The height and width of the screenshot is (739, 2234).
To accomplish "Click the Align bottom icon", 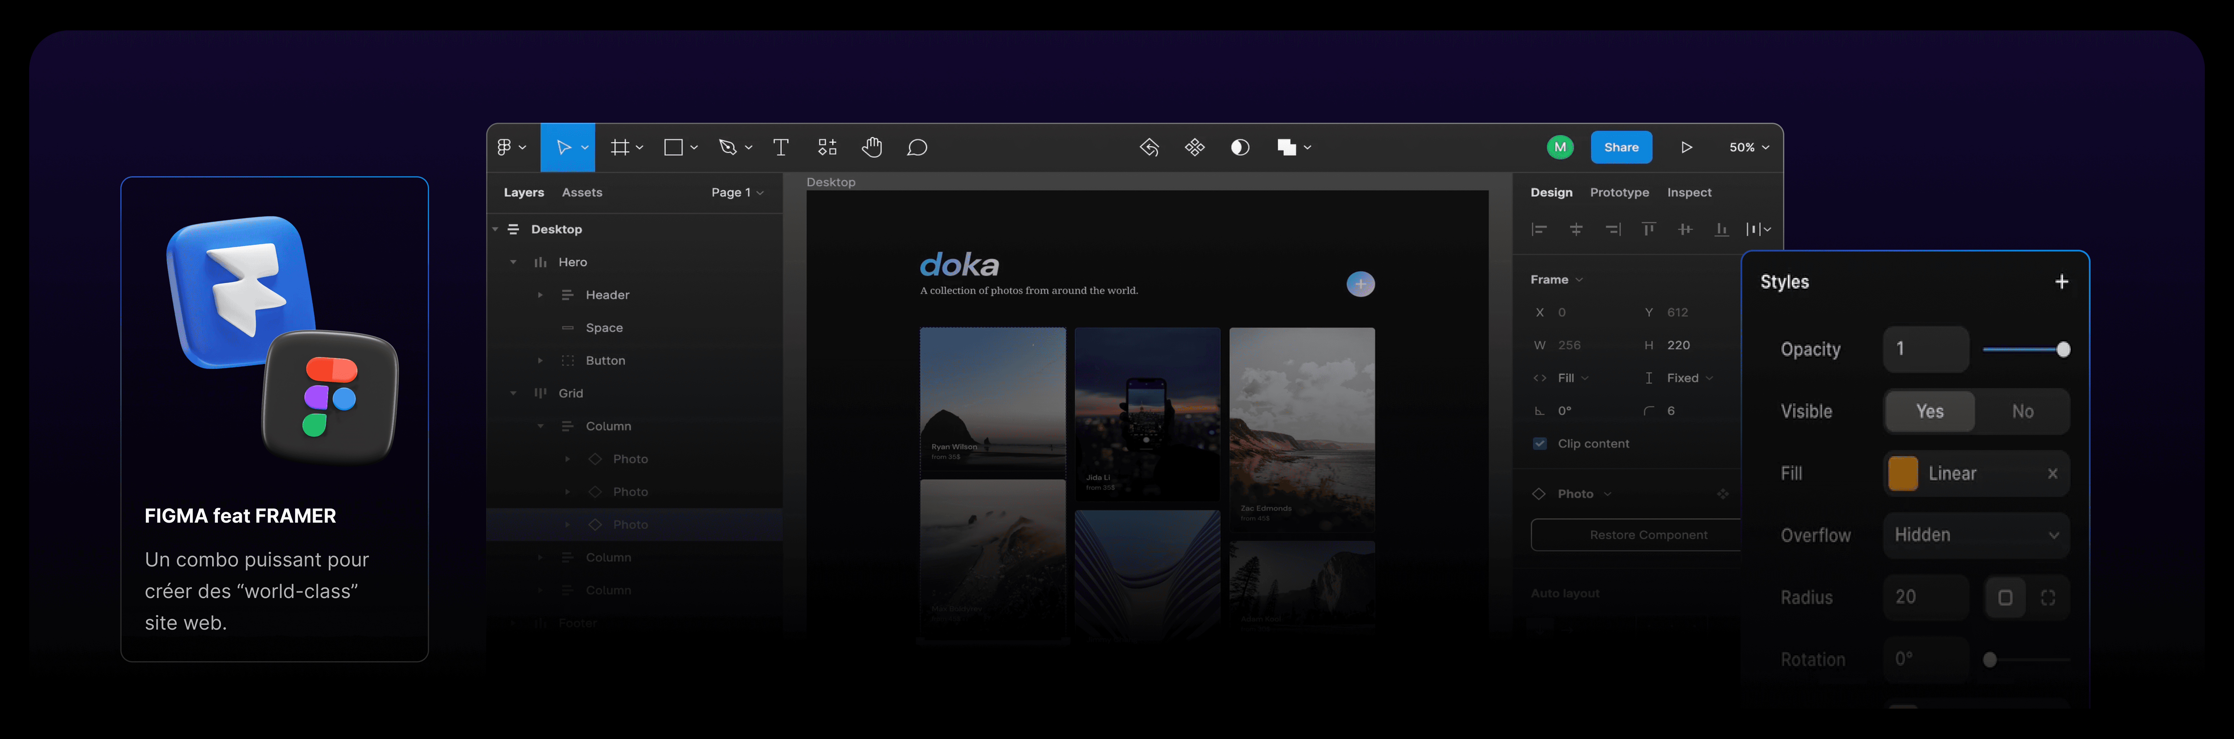I will coord(1721,229).
